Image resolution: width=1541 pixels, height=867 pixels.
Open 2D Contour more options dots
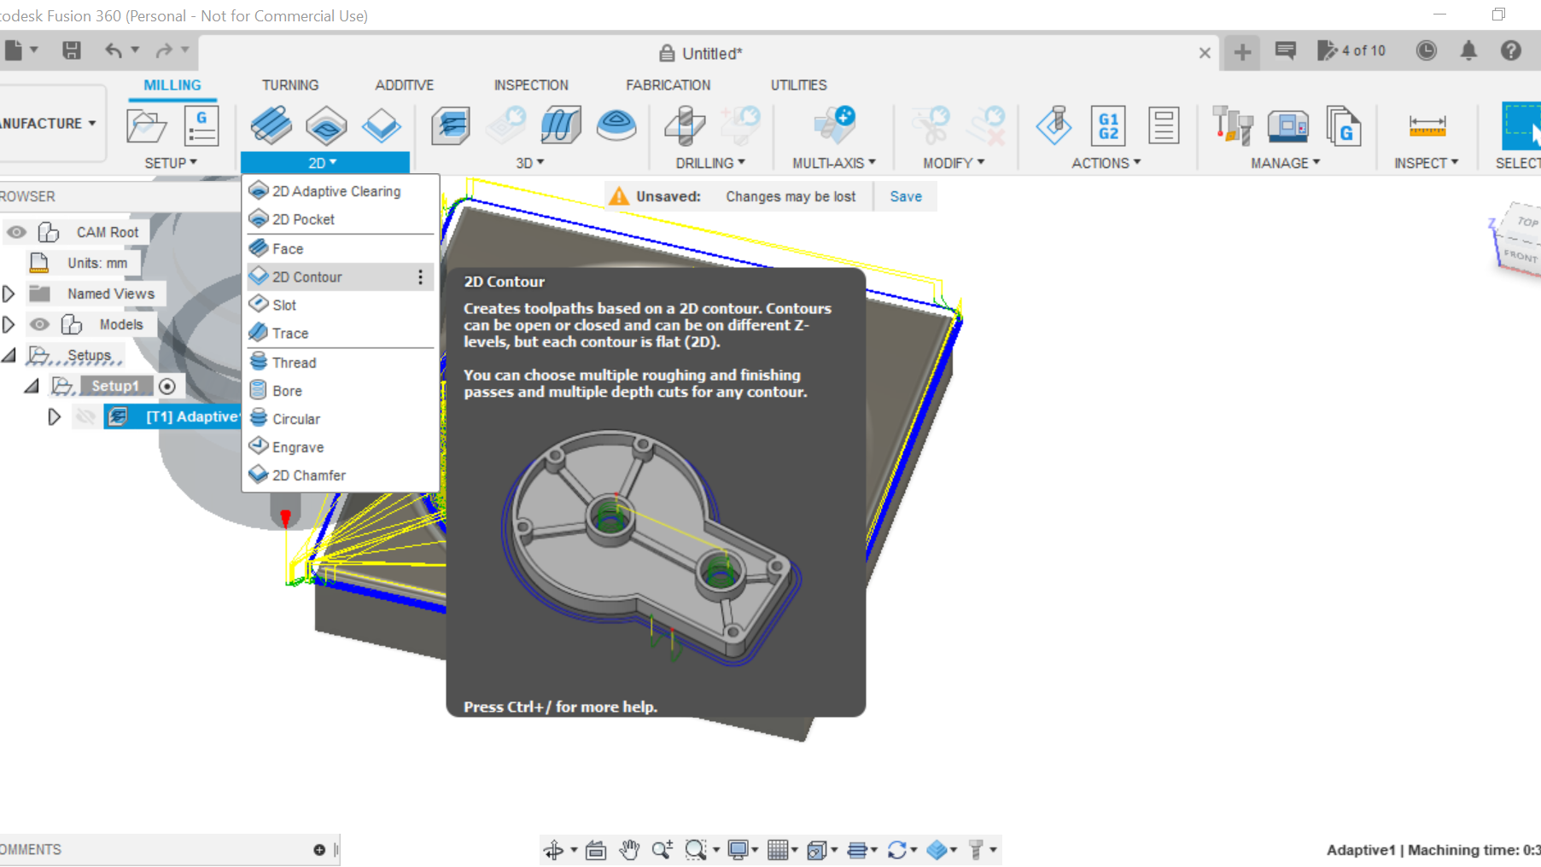pyautogui.click(x=420, y=277)
